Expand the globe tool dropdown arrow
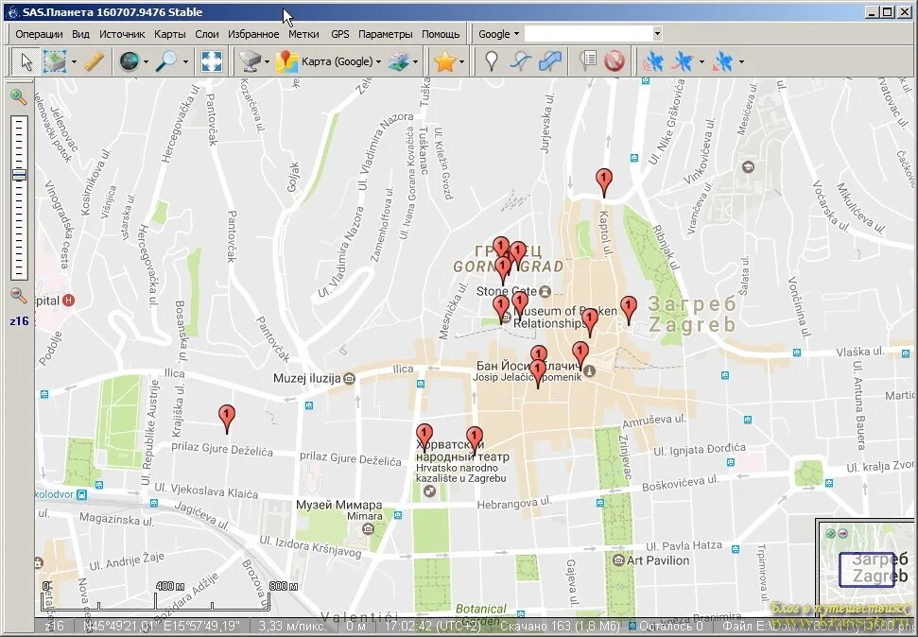This screenshot has width=918, height=637. pos(146,61)
